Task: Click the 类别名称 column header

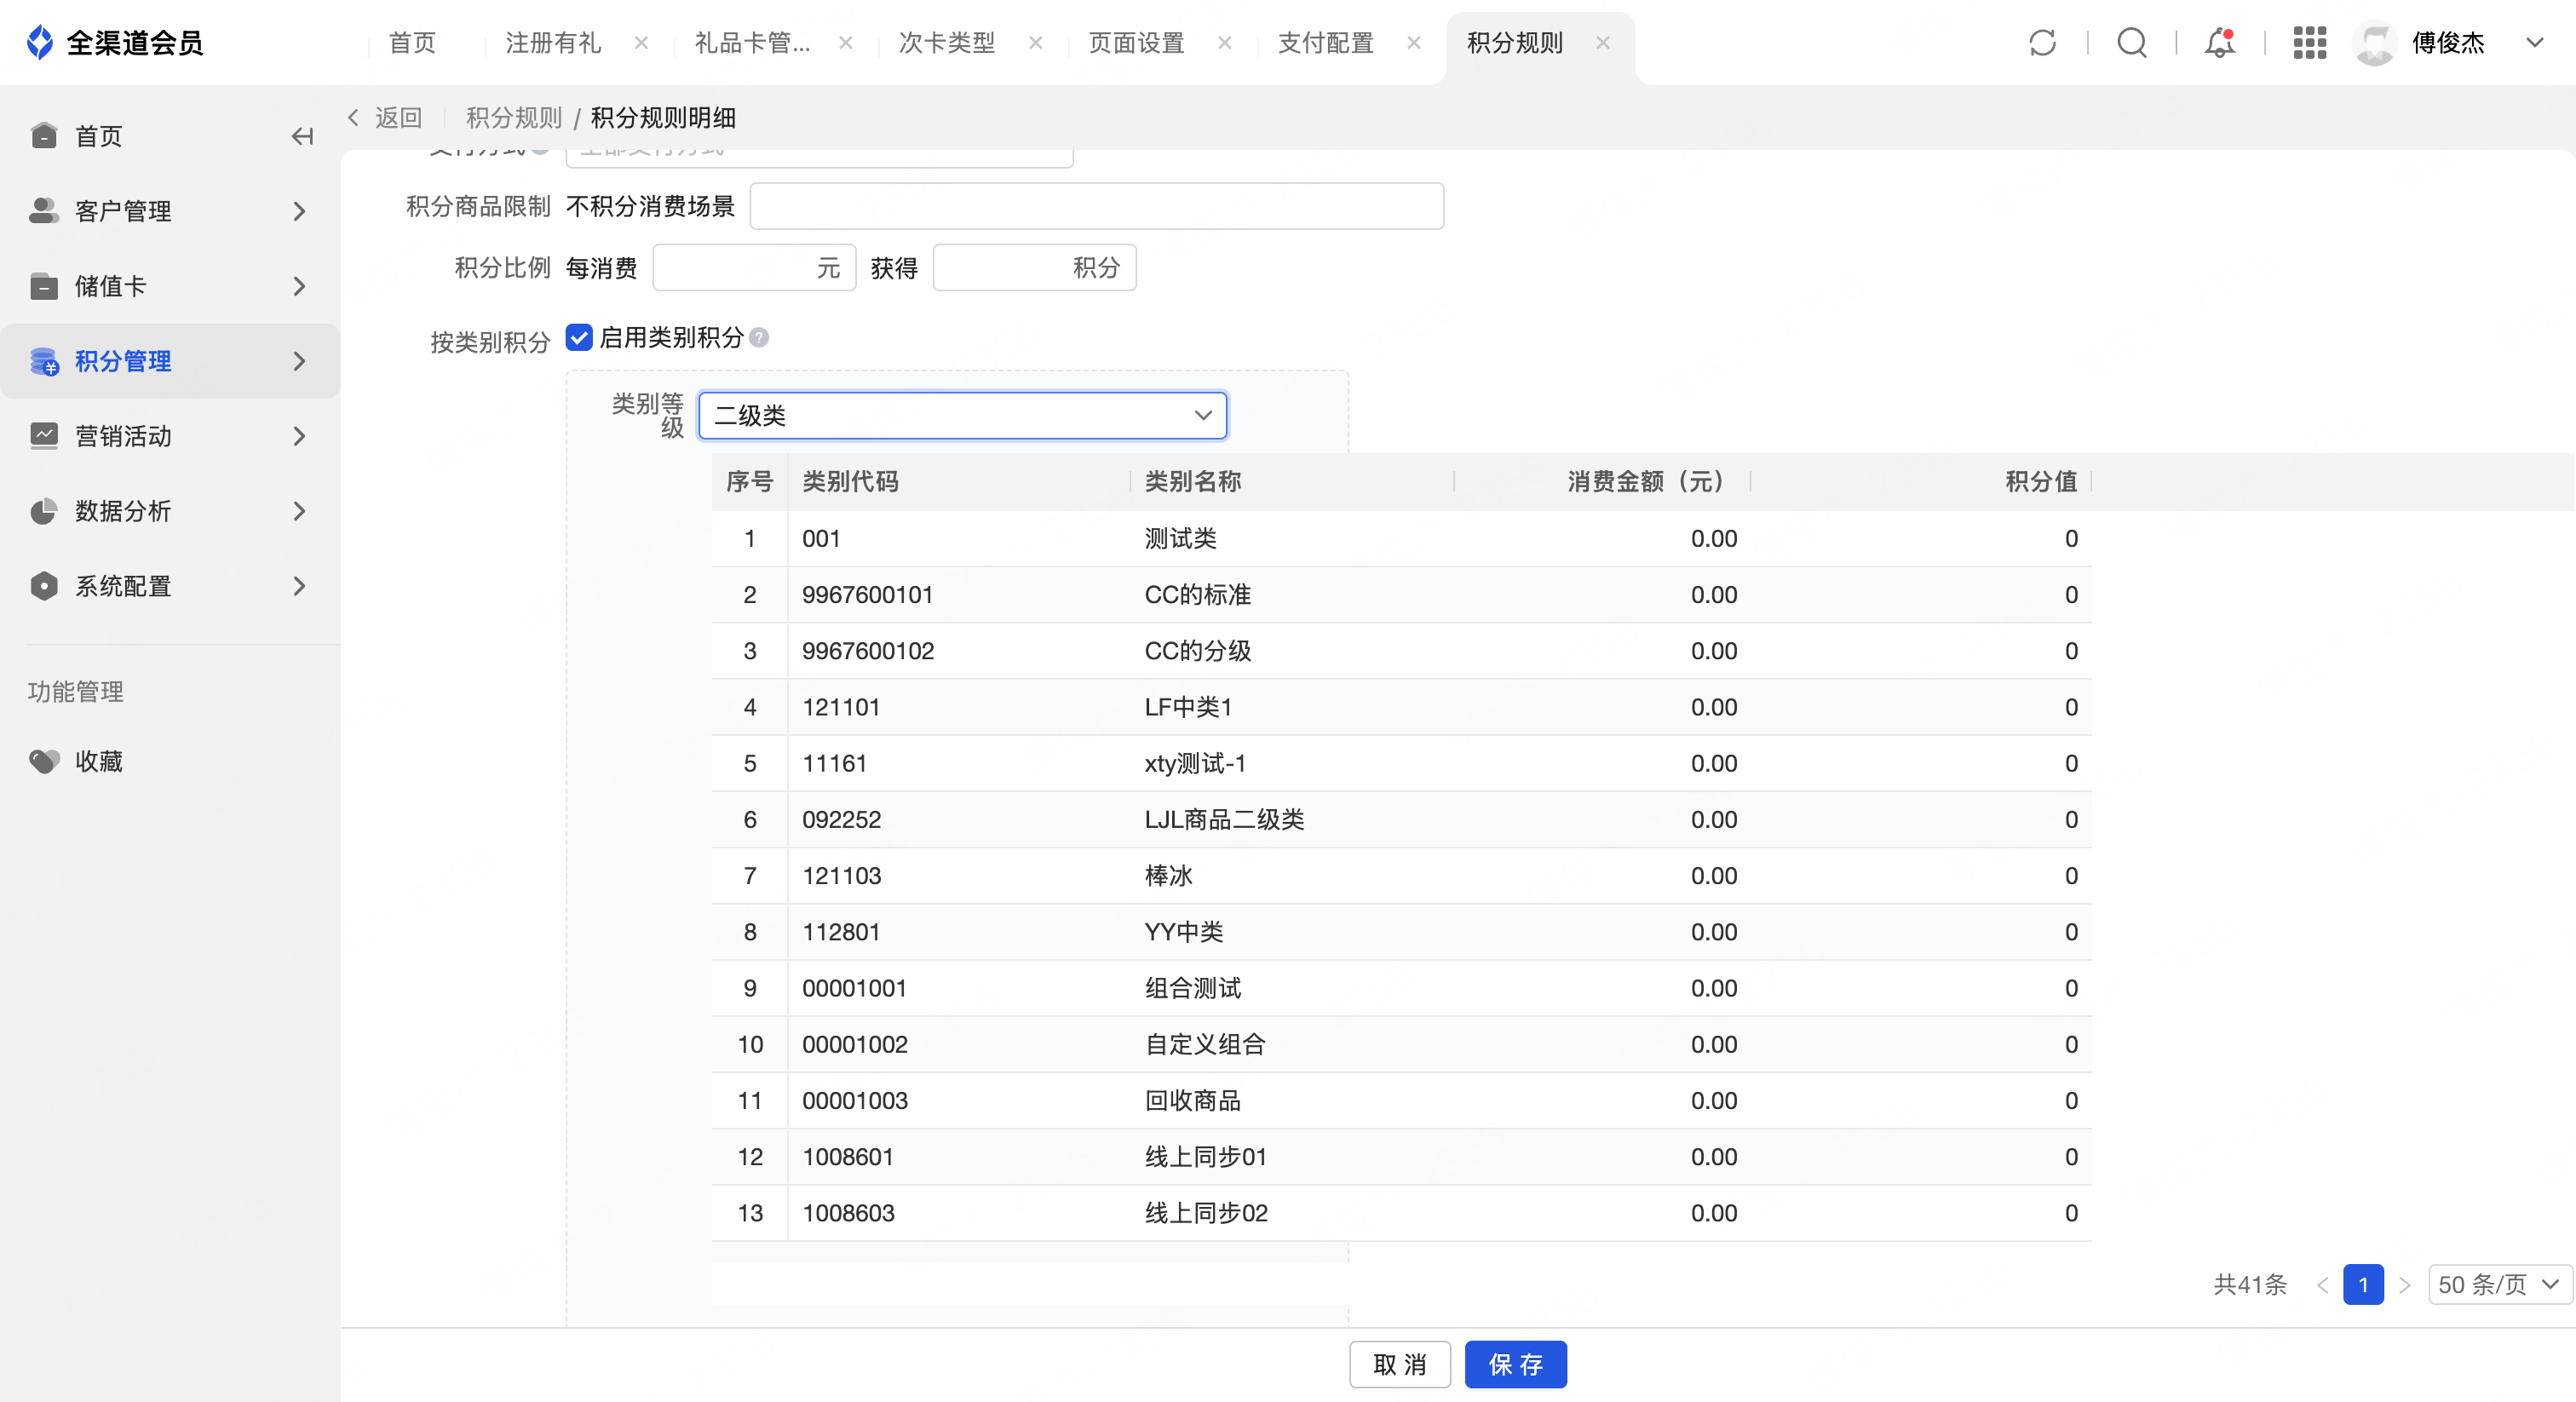Action: (1192, 481)
